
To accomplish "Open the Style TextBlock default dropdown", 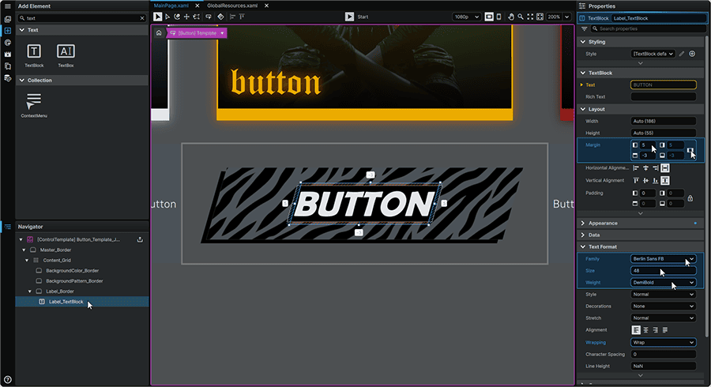I will click(653, 54).
